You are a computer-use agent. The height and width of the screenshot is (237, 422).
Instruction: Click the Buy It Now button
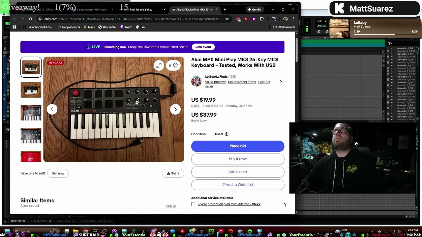pos(238,159)
